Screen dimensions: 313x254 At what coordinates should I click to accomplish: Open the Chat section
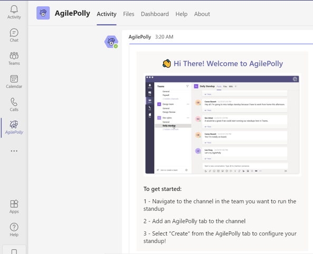click(x=14, y=35)
